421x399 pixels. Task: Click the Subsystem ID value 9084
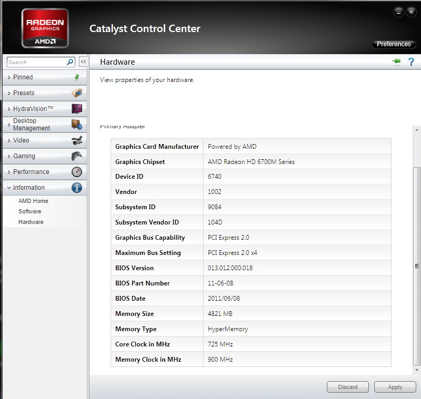(214, 207)
